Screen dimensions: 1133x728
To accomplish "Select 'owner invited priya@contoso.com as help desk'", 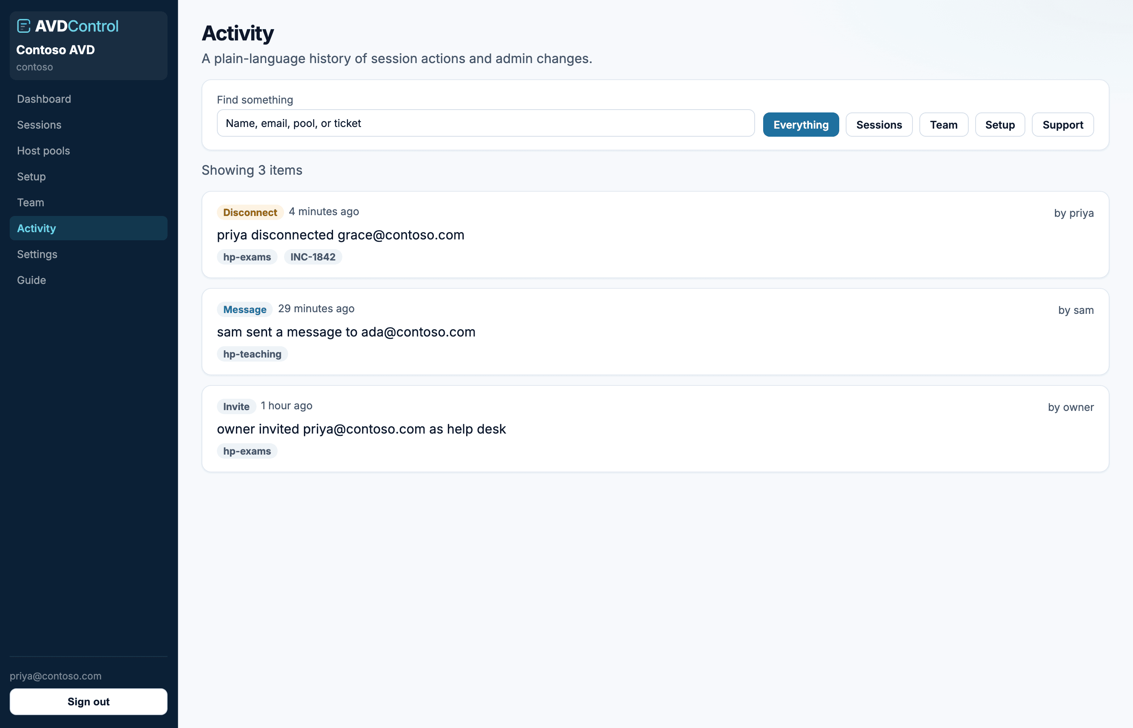I will pyautogui.click(x=361, y=429).
